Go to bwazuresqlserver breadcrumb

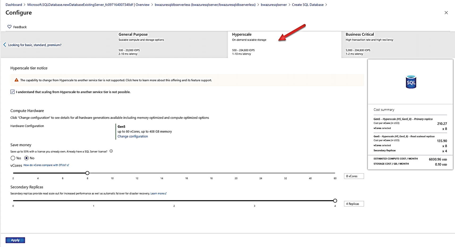[274, 5]
